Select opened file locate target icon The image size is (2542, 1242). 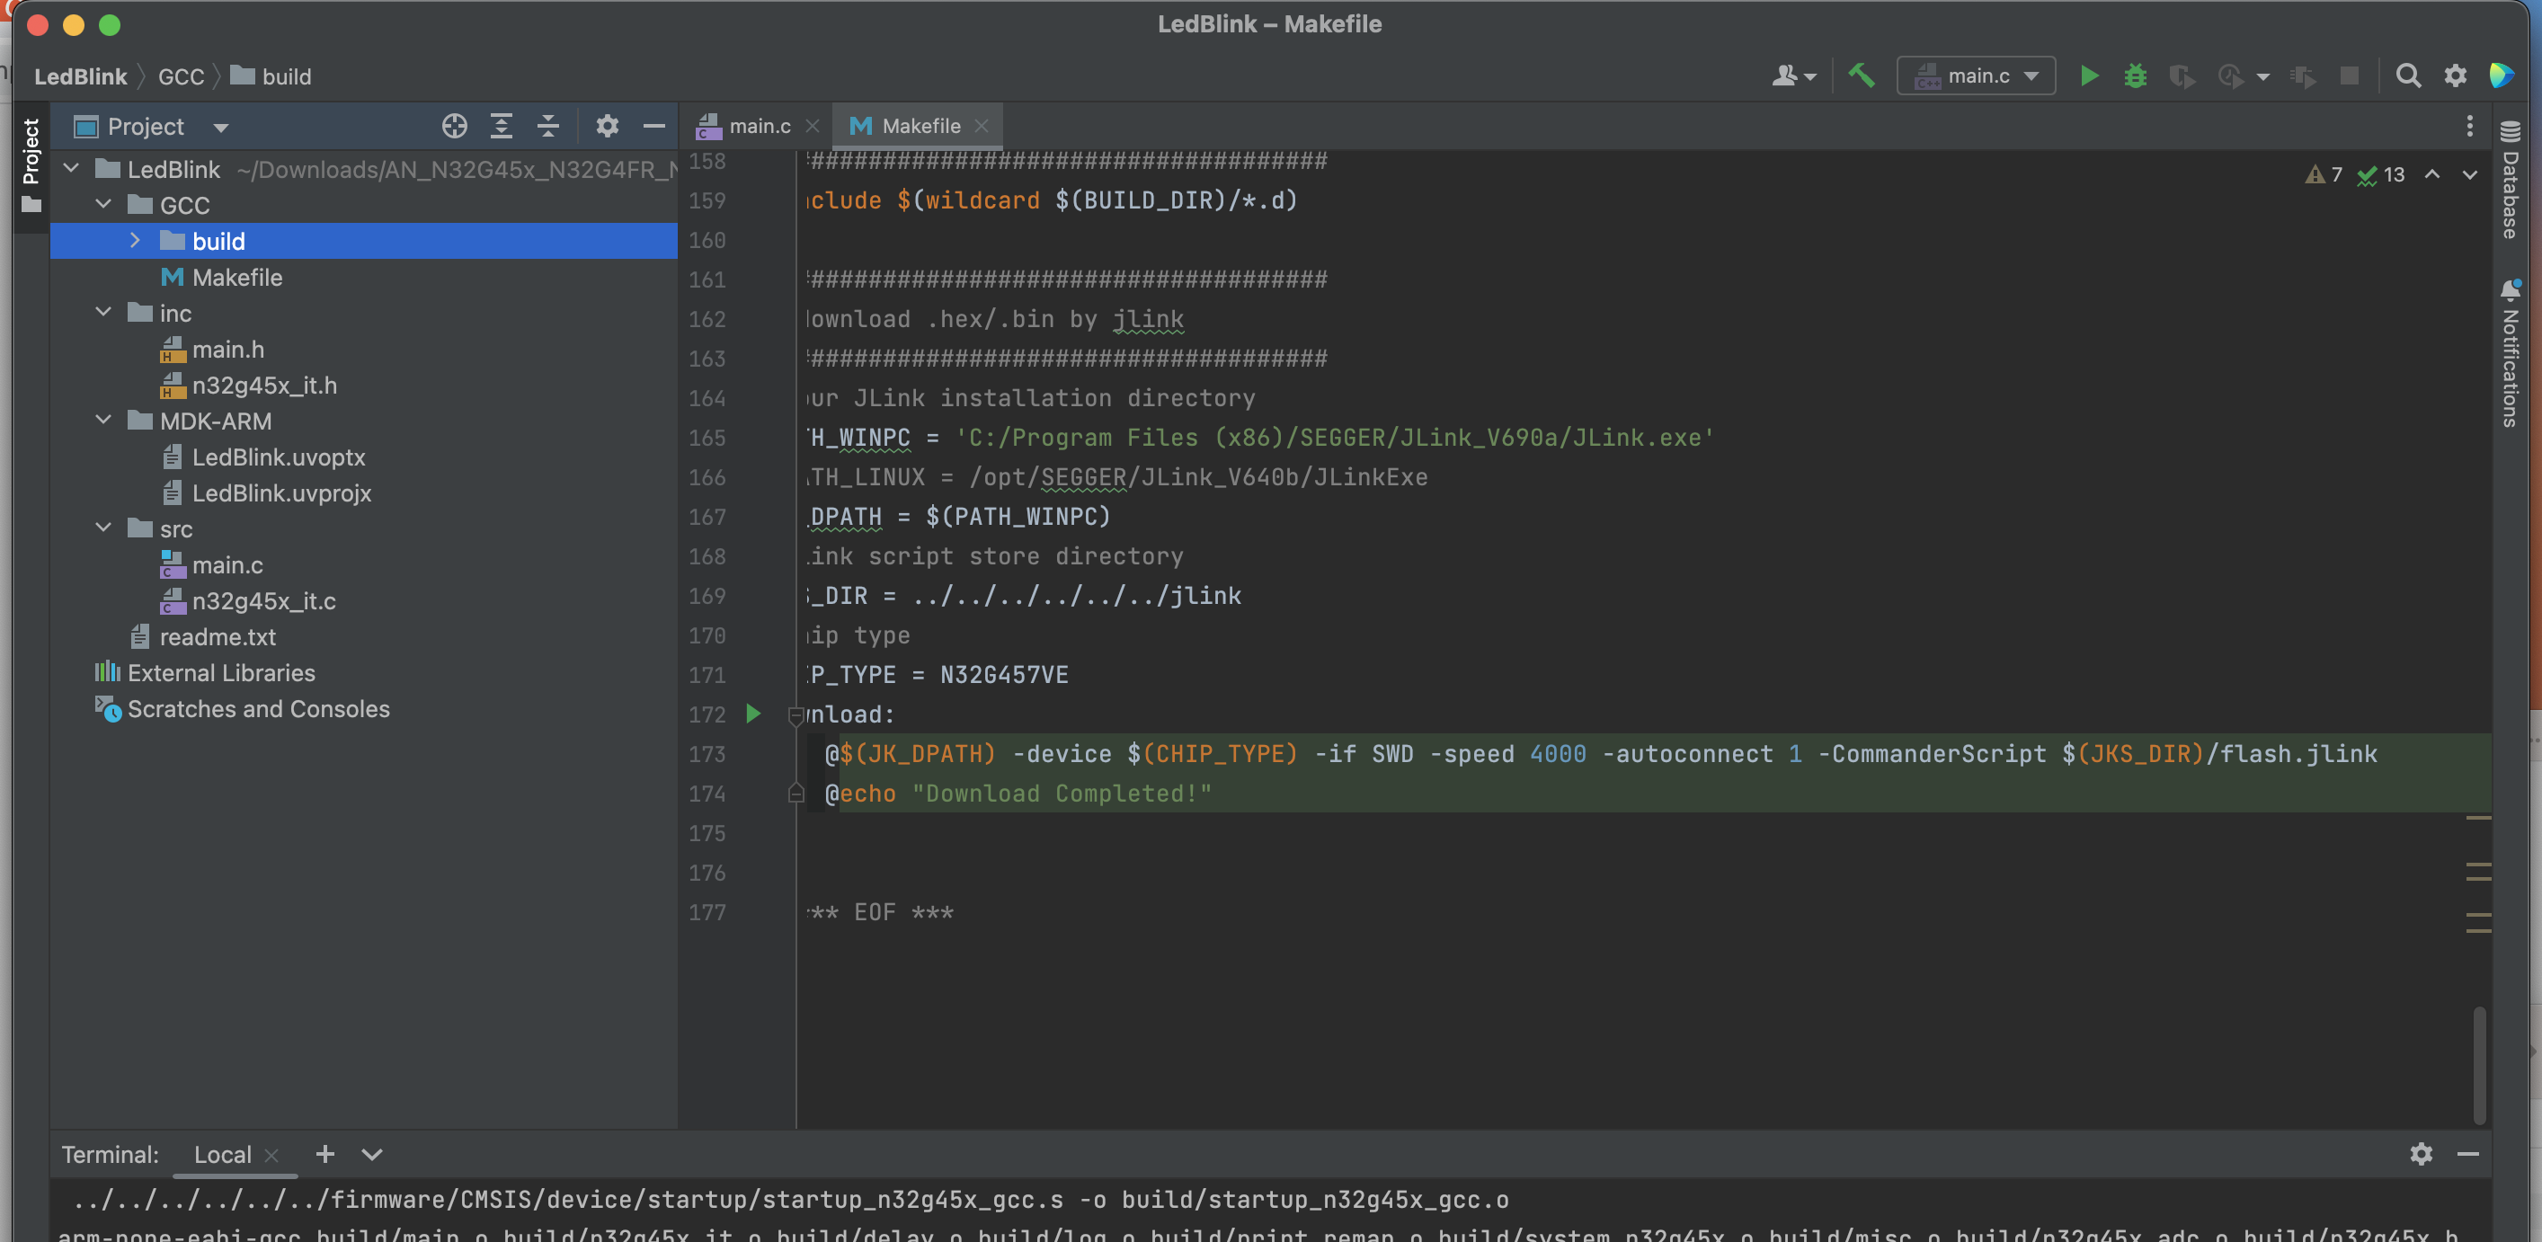[454, 127]
